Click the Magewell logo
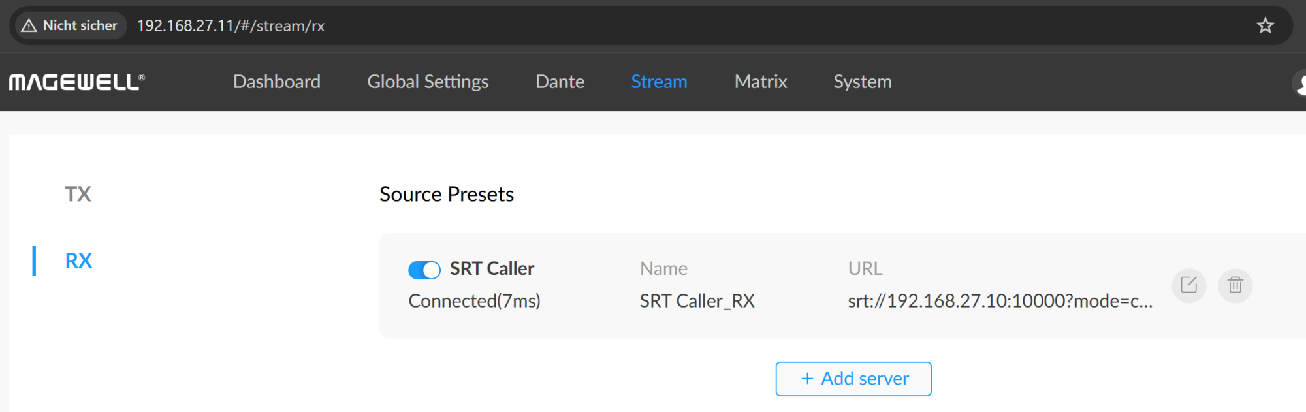This screenshot has height=412, width=1306. 76,82
